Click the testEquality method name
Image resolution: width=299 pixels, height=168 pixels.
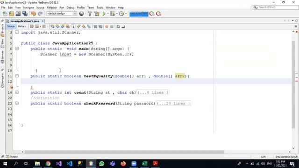click(99, 76)
